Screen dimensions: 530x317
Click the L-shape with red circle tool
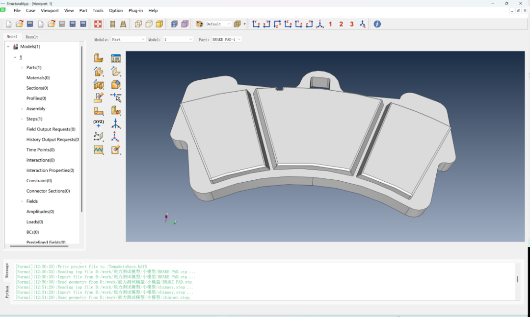coord(98,111)
